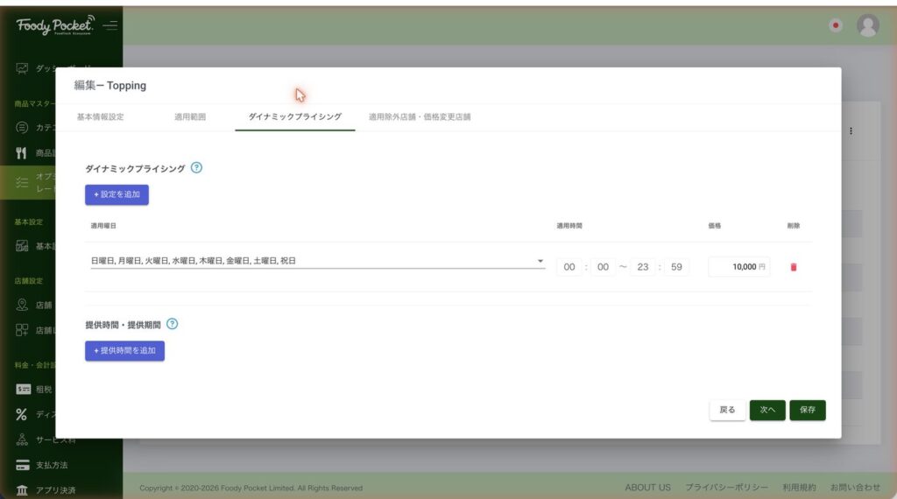Click the help icon beside ダイナミックプライシング heading
This screenshot has width=897, height=499.
[196, 167]
